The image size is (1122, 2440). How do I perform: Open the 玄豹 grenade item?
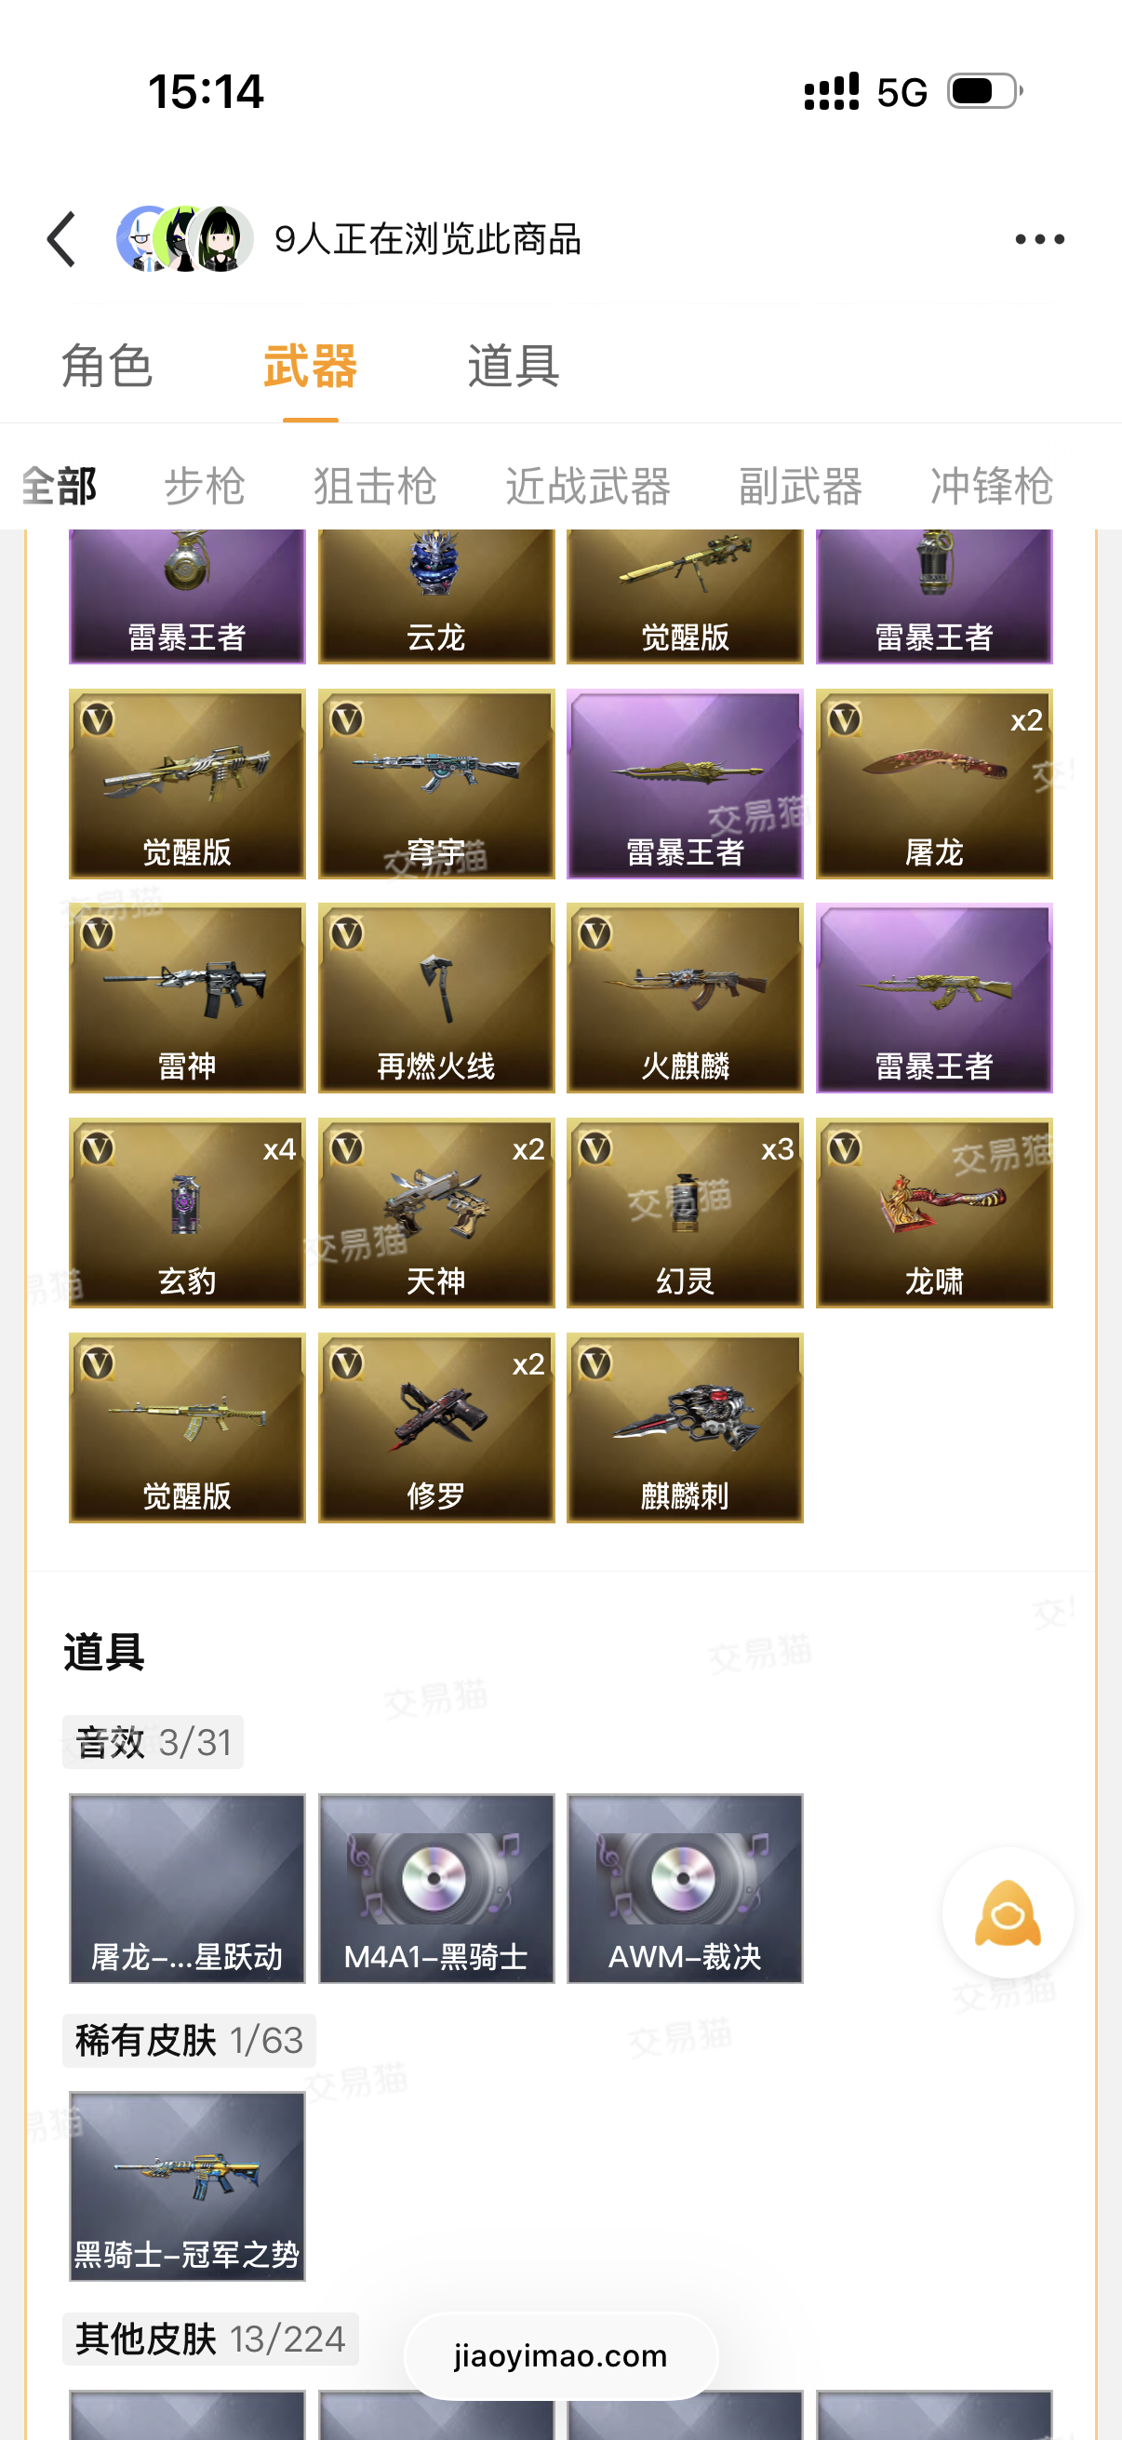[186, 1213]
